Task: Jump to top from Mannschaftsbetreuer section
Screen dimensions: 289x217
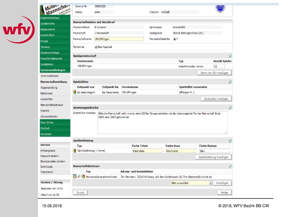Action: [230, 166]
